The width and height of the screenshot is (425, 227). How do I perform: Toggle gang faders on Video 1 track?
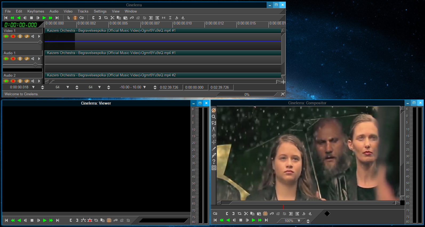(20, 36)
